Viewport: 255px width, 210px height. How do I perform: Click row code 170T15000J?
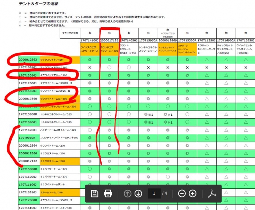click(x=28, y=177)
